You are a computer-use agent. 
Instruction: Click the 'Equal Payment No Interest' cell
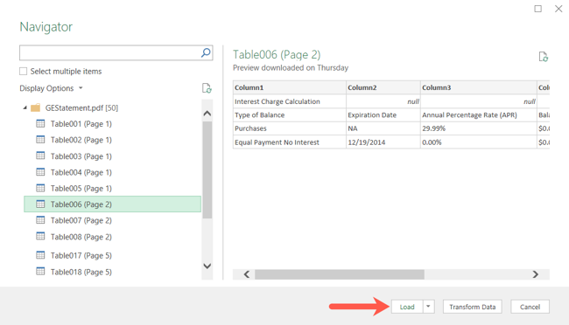click(x=289, y=142)
